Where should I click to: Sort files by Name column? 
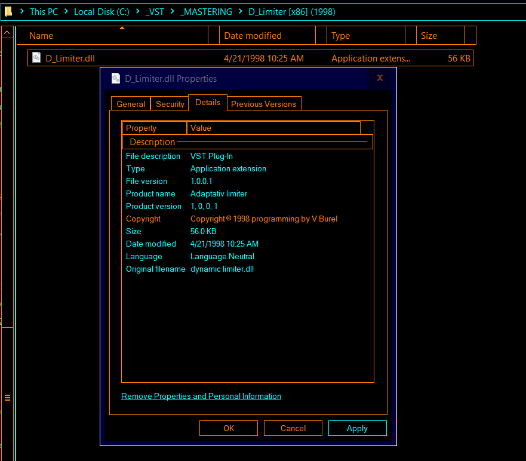(112, 36)
